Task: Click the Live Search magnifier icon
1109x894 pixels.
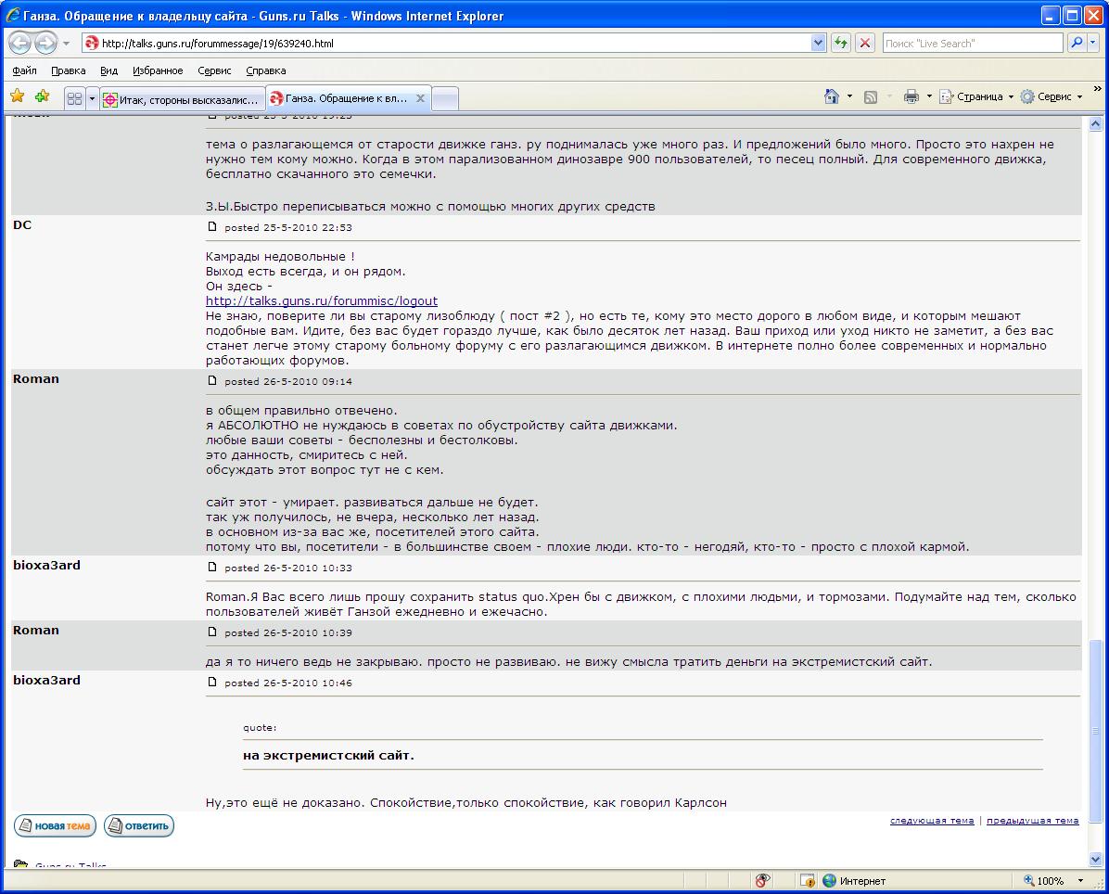Action: pyautogui.click(x=1076, y=44)
